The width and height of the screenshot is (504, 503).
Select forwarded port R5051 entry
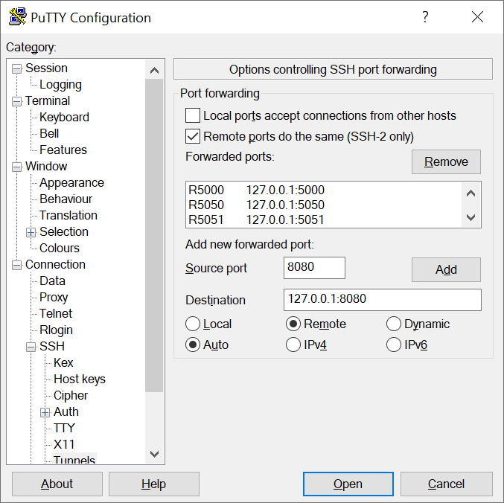click(324, 220)
